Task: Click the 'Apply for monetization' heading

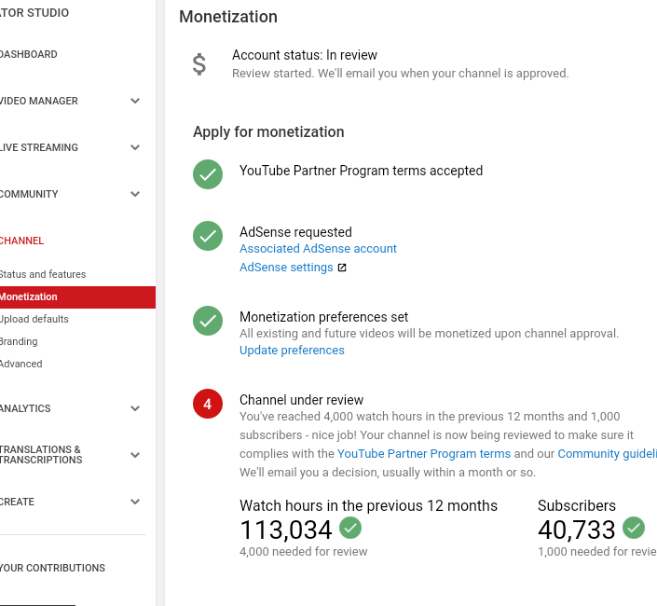Action: (x=268, y=132)
